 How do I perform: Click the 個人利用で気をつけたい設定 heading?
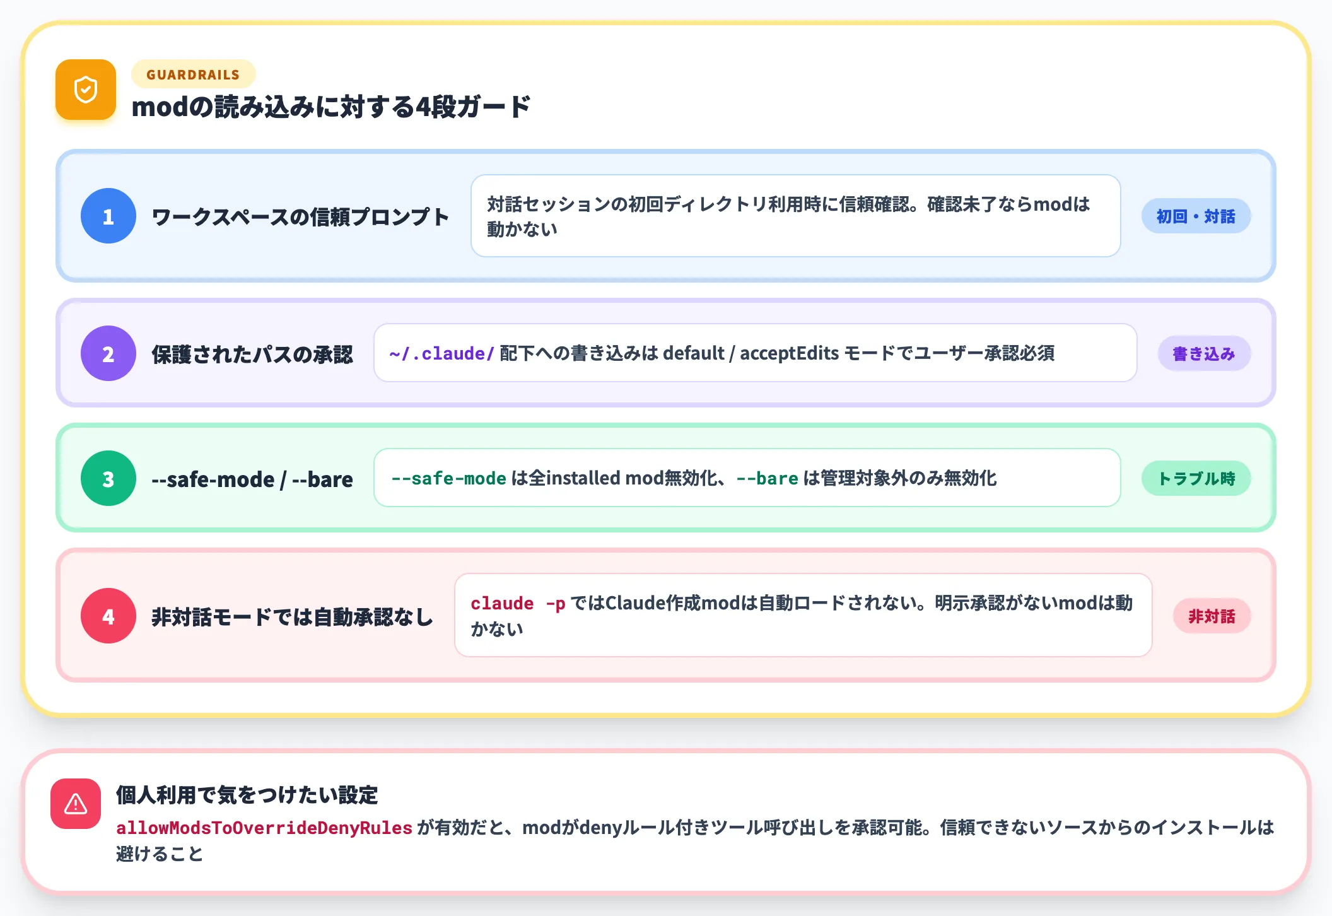tap(247, 795)
